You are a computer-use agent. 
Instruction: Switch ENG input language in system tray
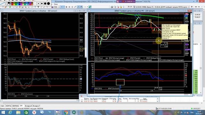tap(192, 112)
